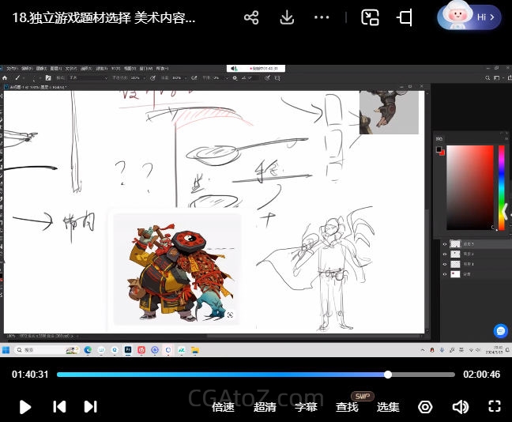
Task: Open the three-dot more options menu
Action: 322,17
